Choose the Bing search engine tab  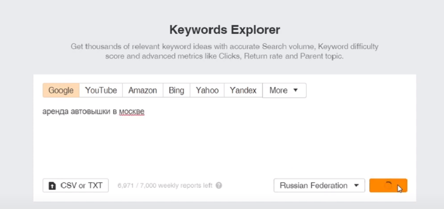coord(177,90)
